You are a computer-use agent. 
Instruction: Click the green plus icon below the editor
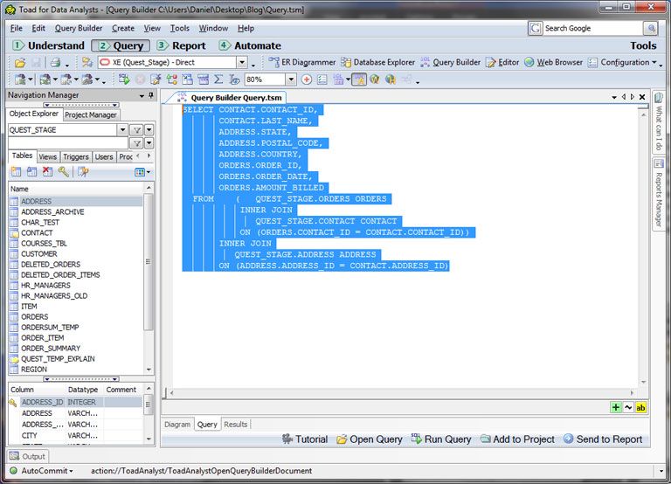(x=615, y=407)
